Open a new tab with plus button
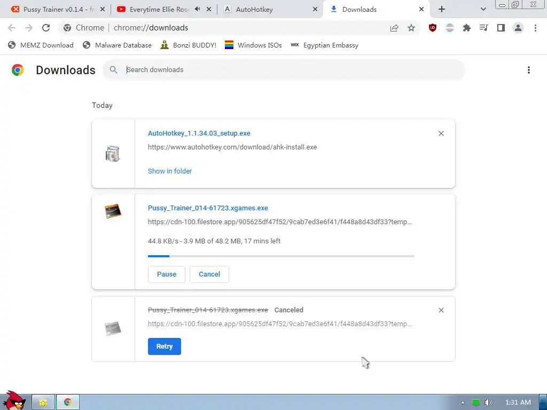547x410 pixels. (442, 10)
